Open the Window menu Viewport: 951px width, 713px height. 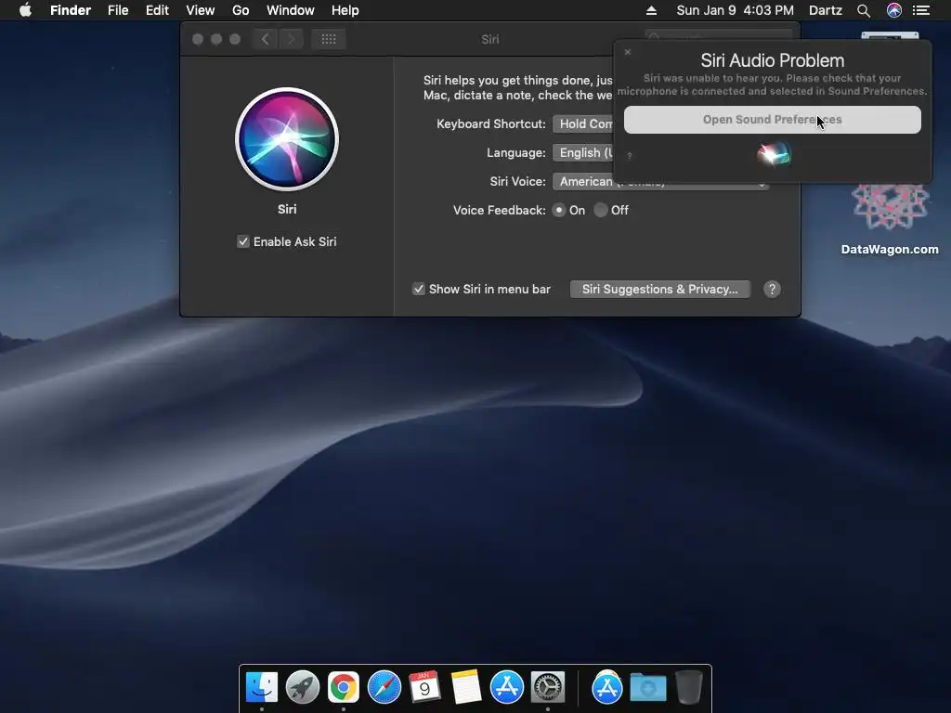[x=291, y=10]
